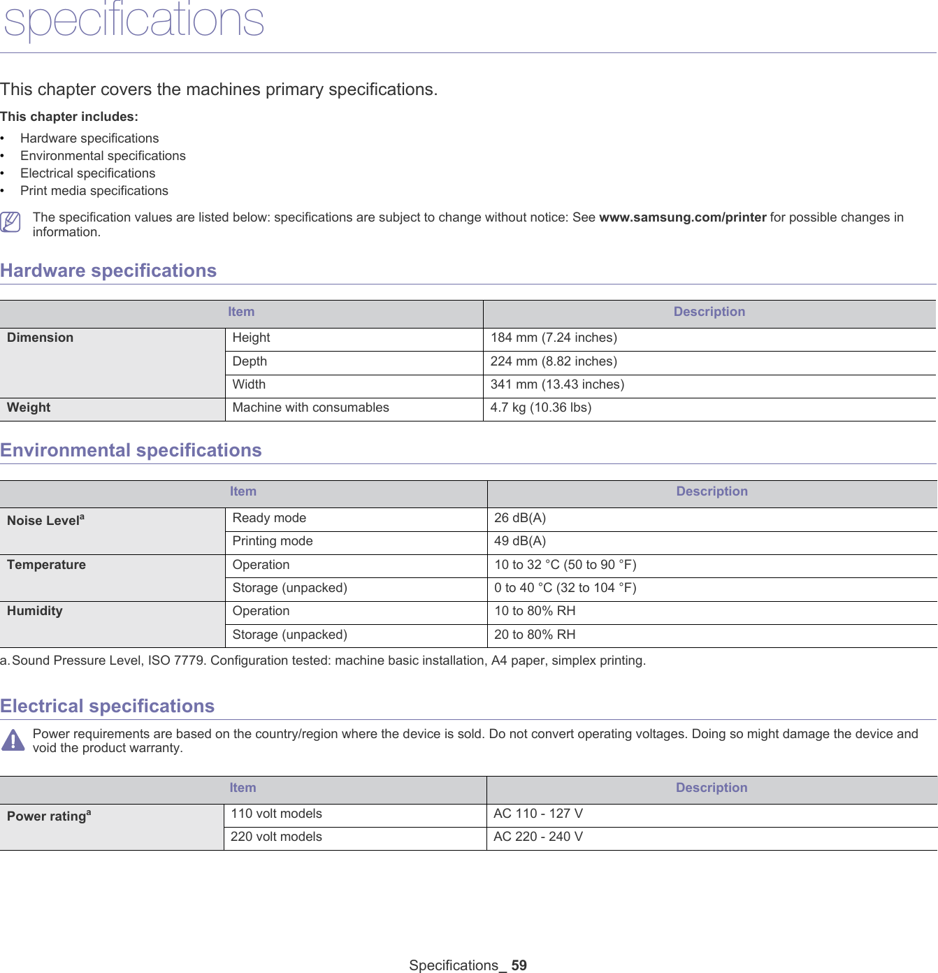Select the Description header in environmental table

coord(710,491)
